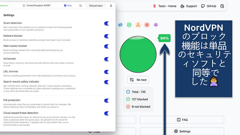
Task: Click the Settings heading in NordVPN panel
Action: 9,15
